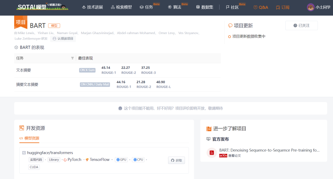Image resolution: width=333 pixels, height=179 pixels.
Task: Expand the ON X-Sum dataset label
Action: [87, 70]
